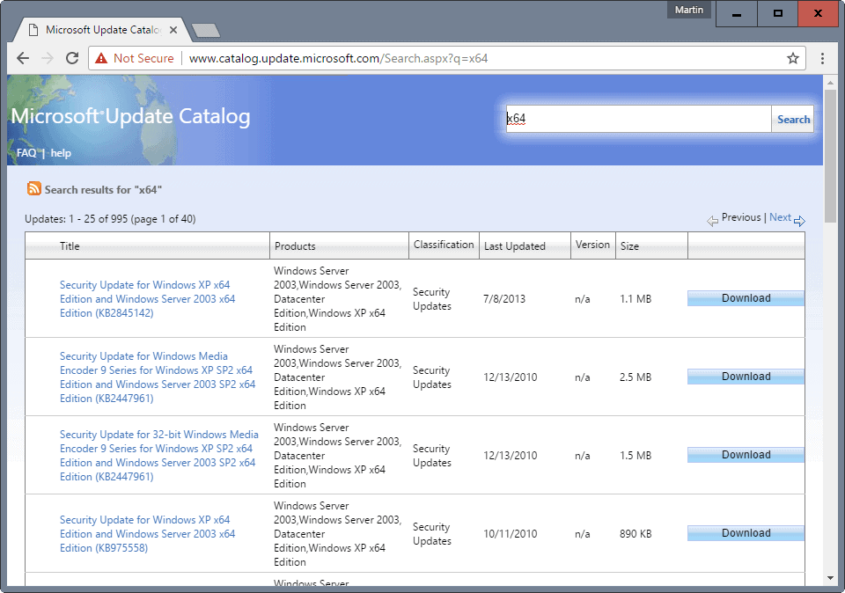Click the scrollbar up arrow

830,83
